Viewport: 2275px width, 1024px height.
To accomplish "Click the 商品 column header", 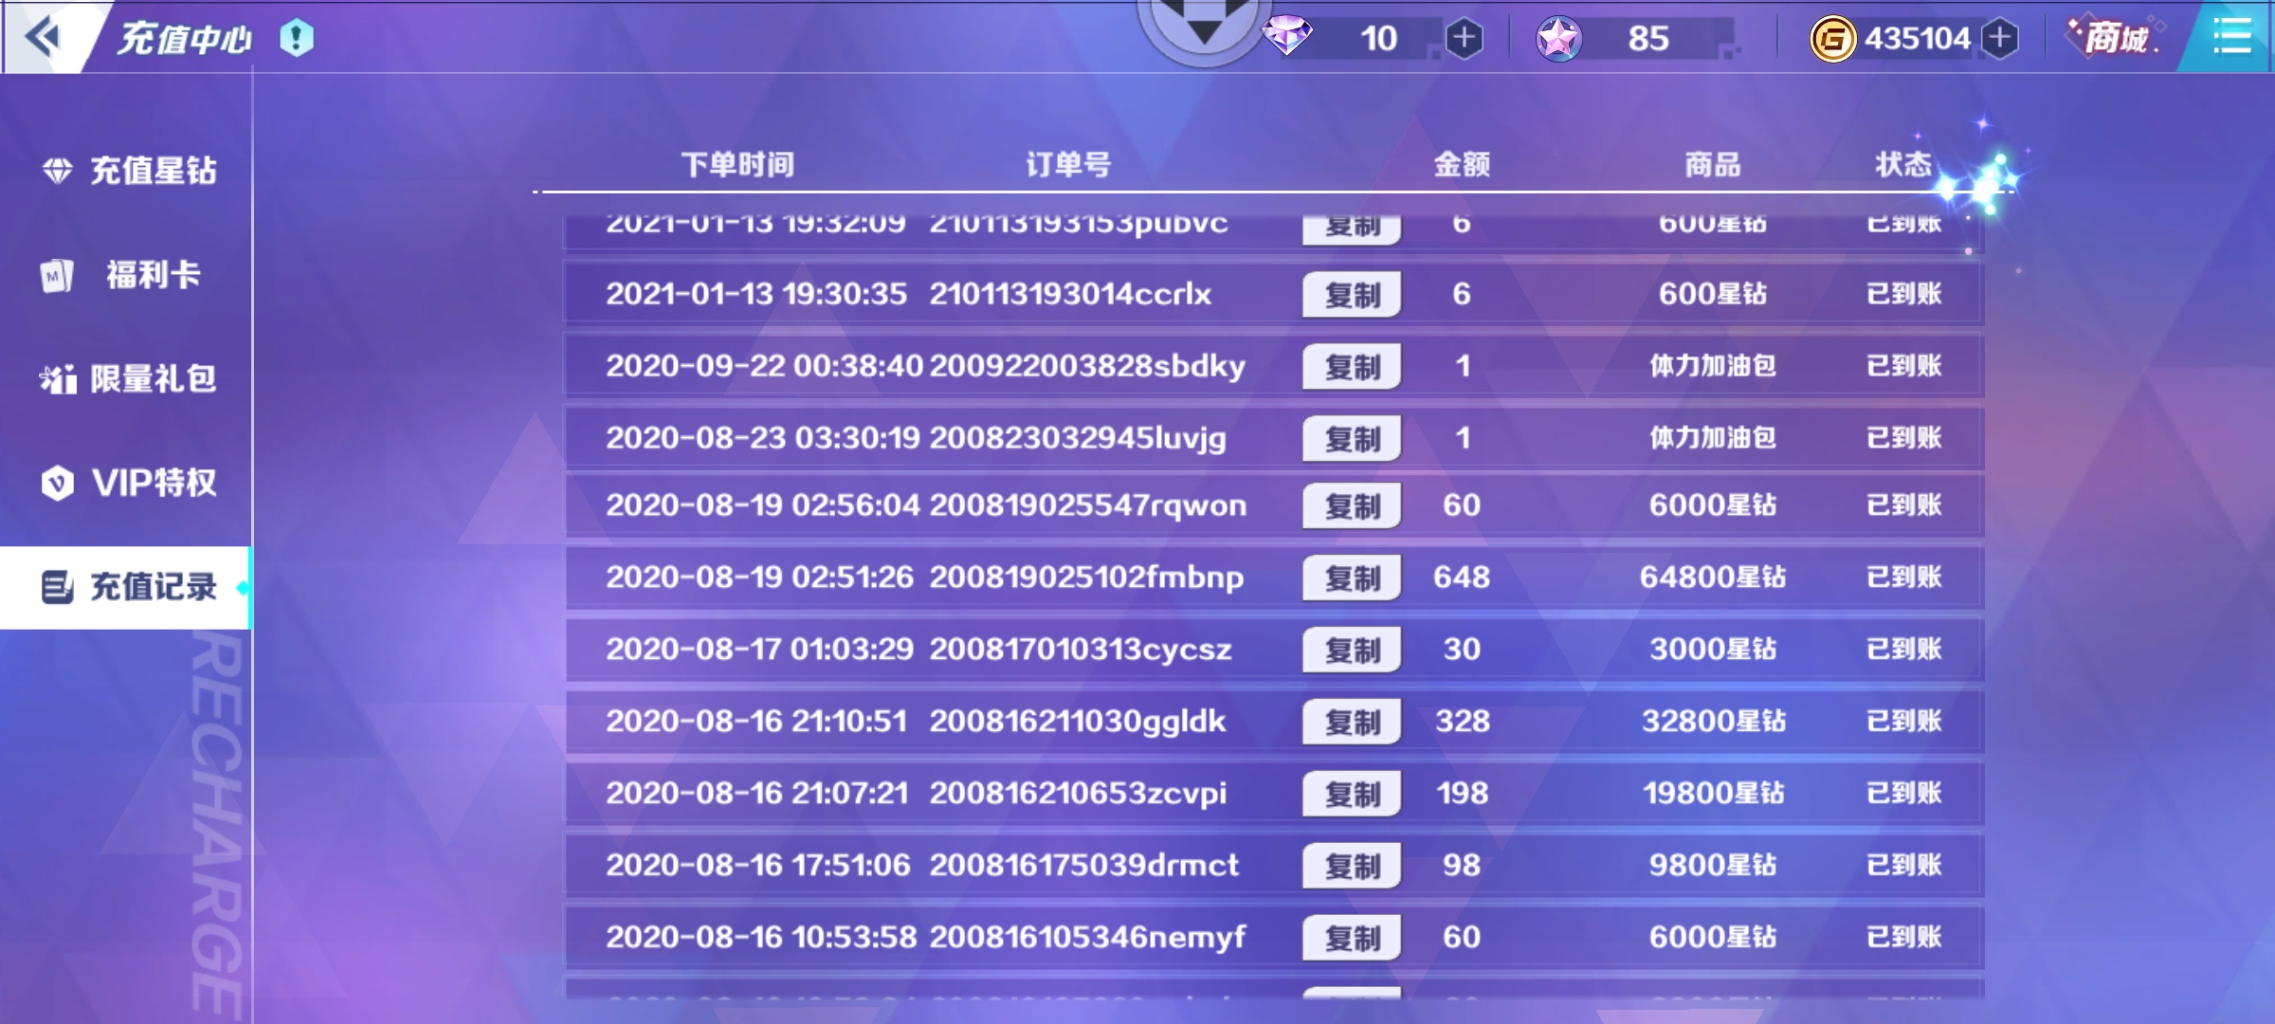I will tap(1713, 165).
